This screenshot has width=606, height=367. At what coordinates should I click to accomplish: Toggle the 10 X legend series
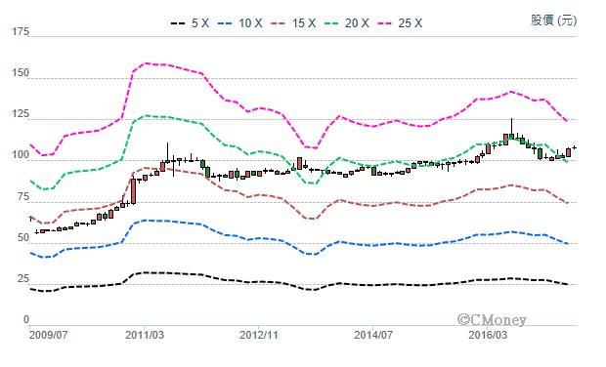pyautogui.click(x=240, y=23)
